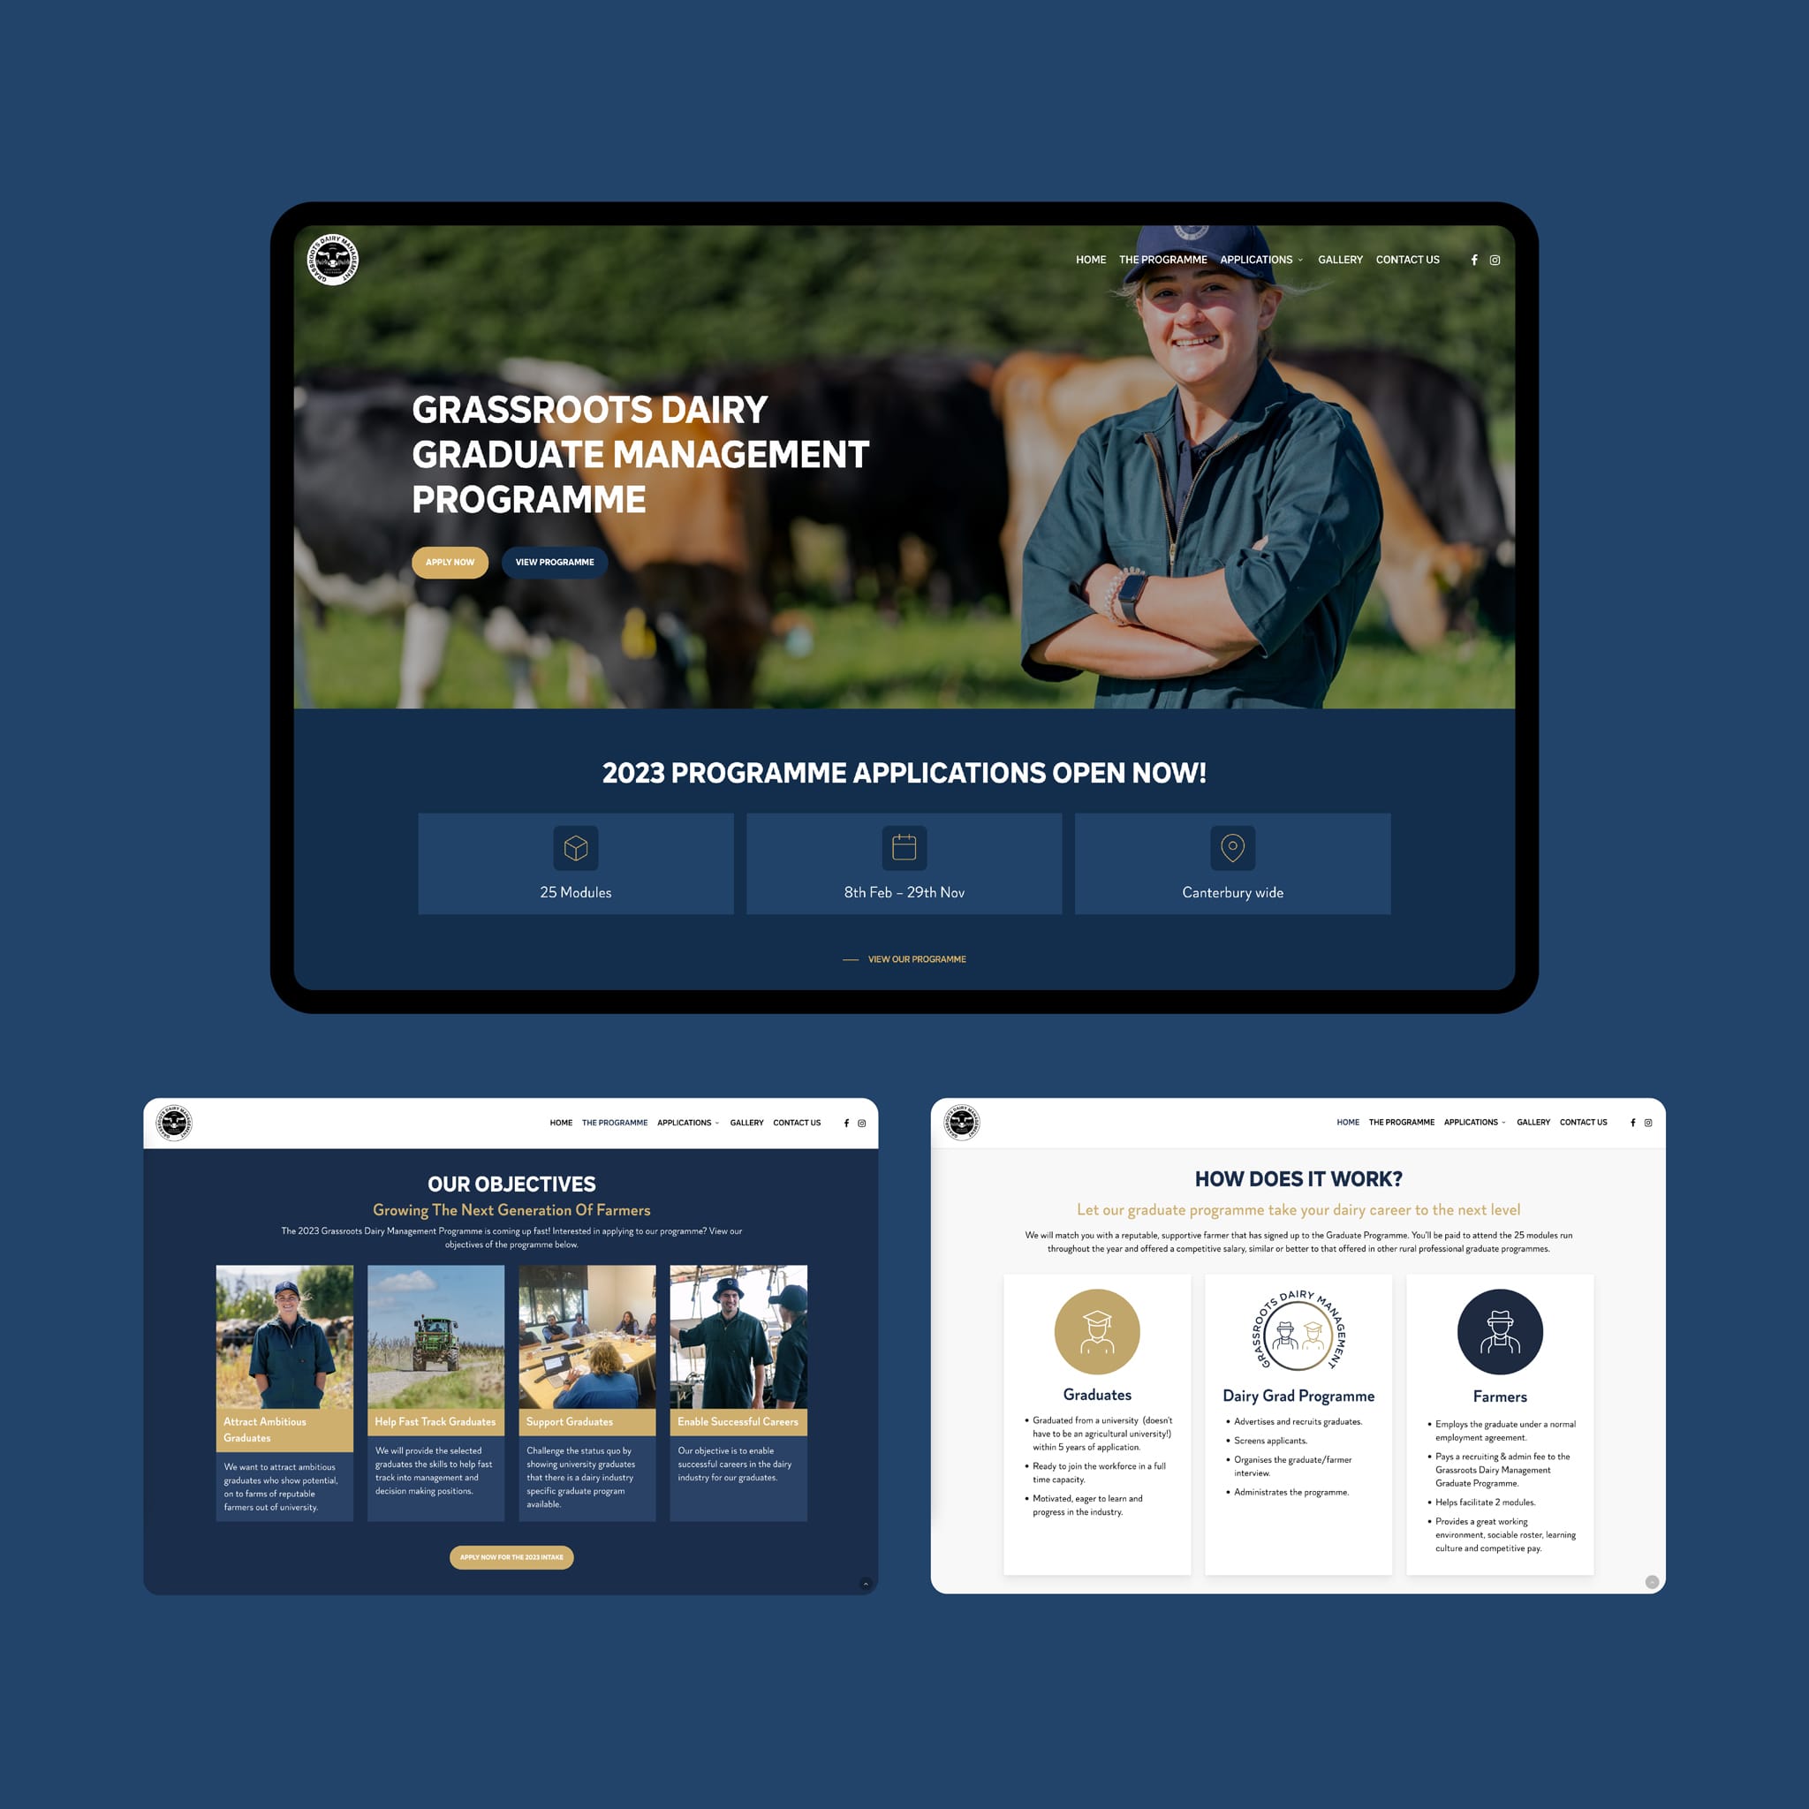Click the Instagram icon in the navigation bar

click(1499, 259)
